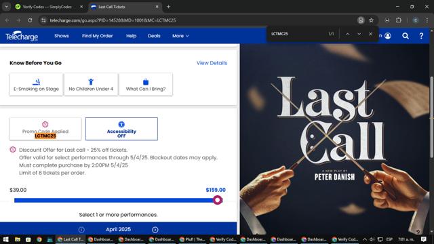The image size is (434, 244).
Task: Toggle the Accessibility OFF button
Action: (121, 129)
